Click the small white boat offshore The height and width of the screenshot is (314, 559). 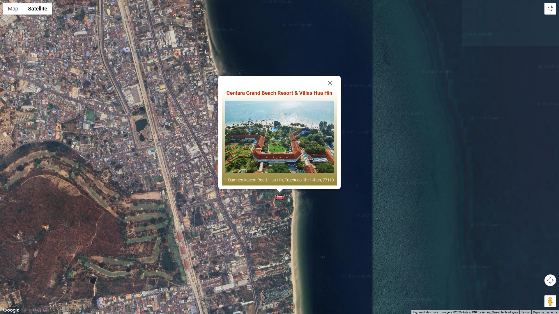(322, 257)
